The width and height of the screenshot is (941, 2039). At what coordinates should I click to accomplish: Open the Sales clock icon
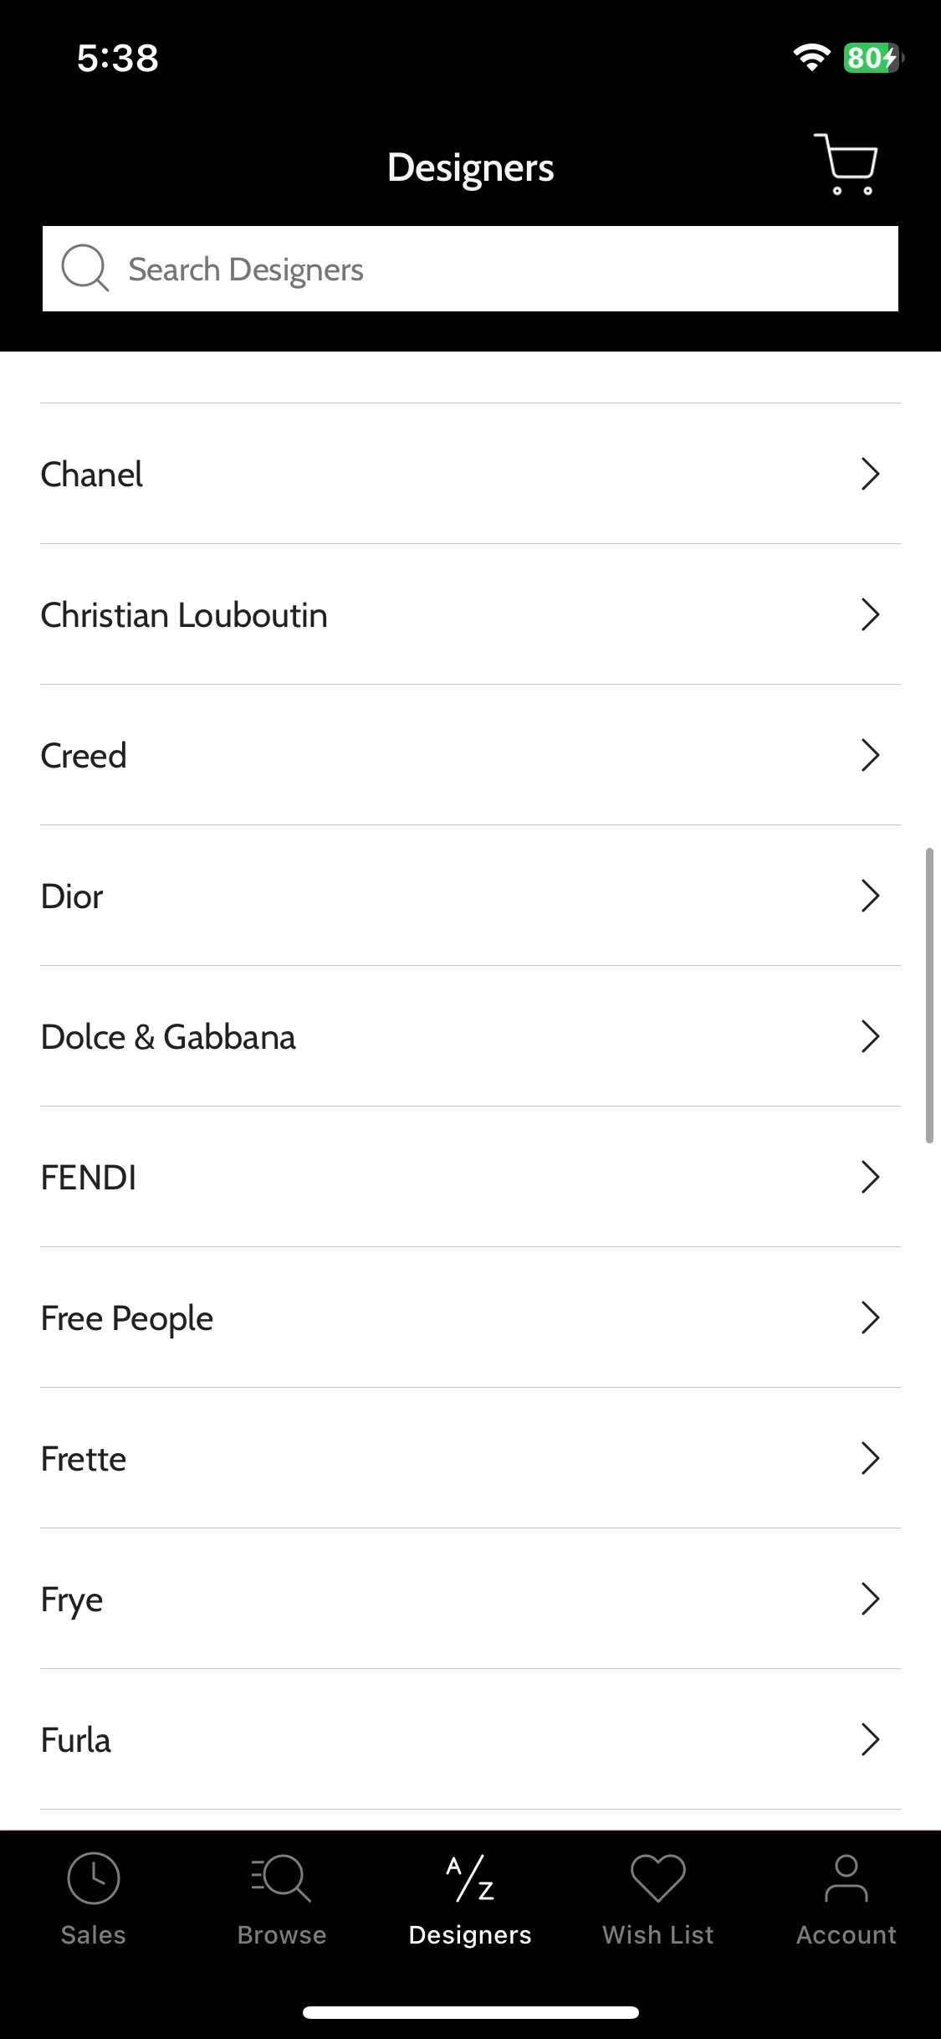click(x=93, y=1877)
